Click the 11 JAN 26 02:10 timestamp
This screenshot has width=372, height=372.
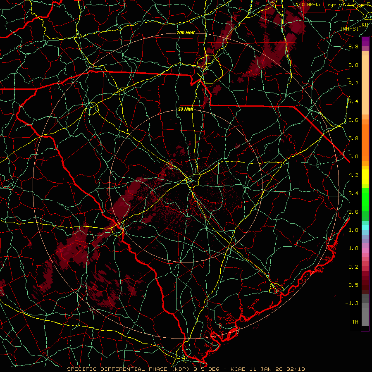pos(277,369)
